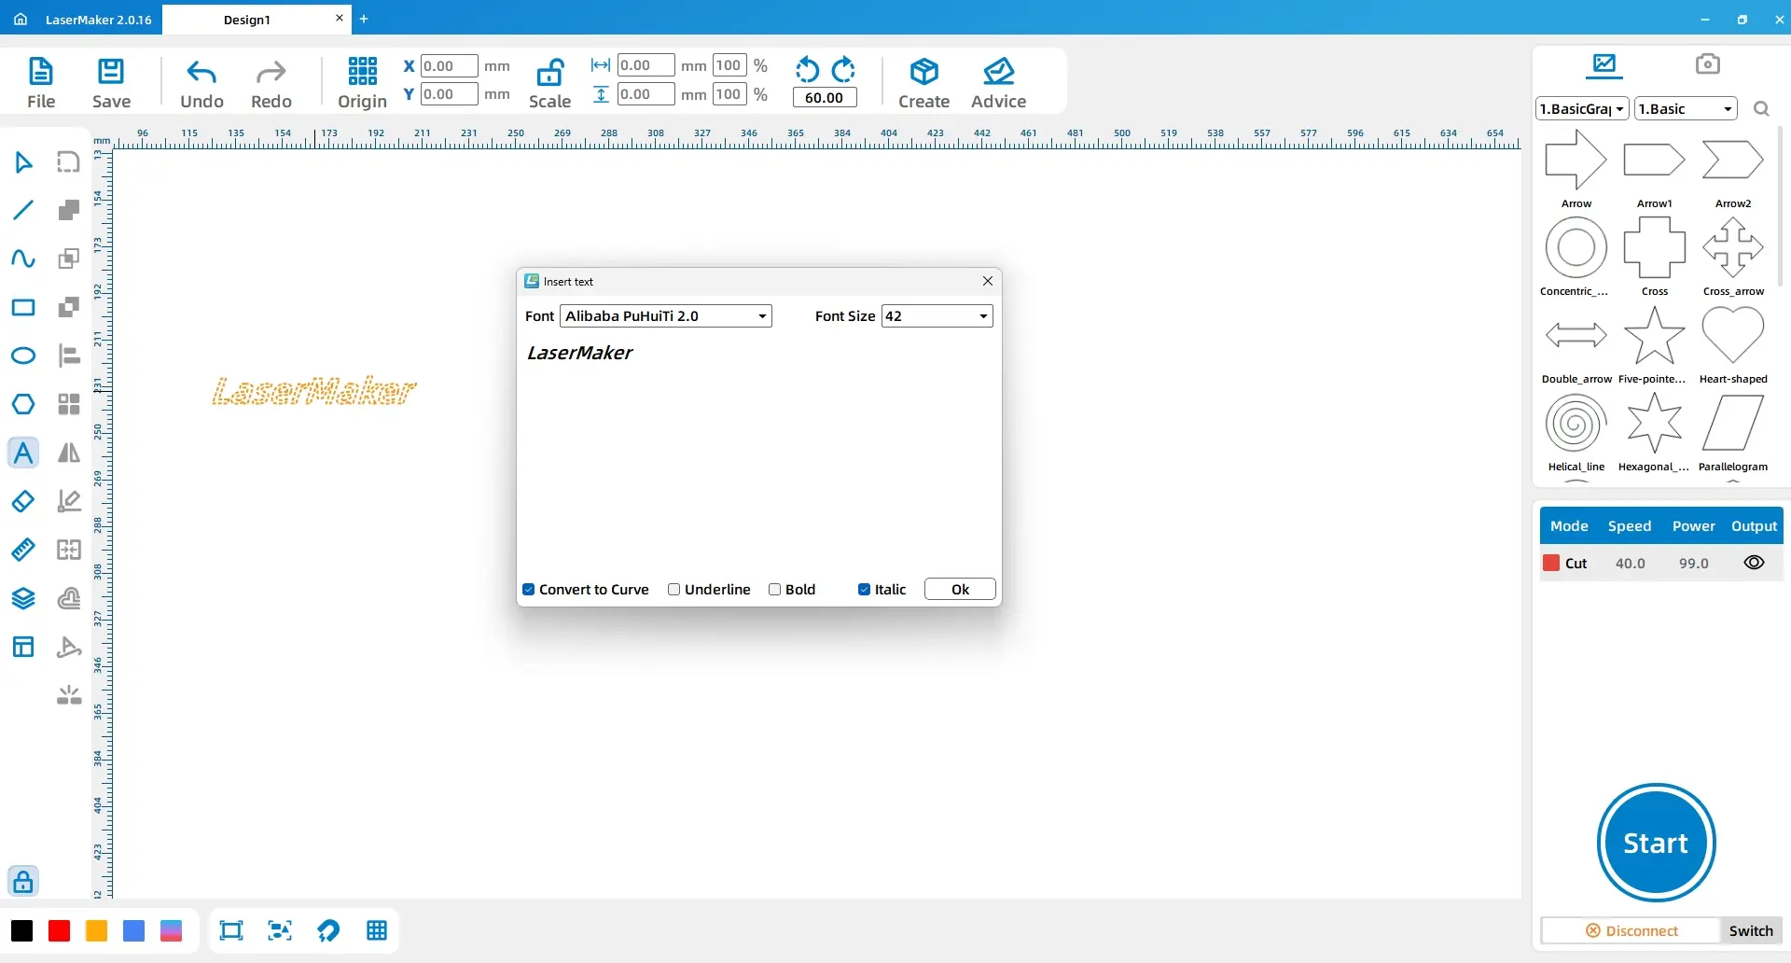Pick the orange color swatch
Image resolution: width=1791 pixels, height=963 pixels.
point(97,930)
